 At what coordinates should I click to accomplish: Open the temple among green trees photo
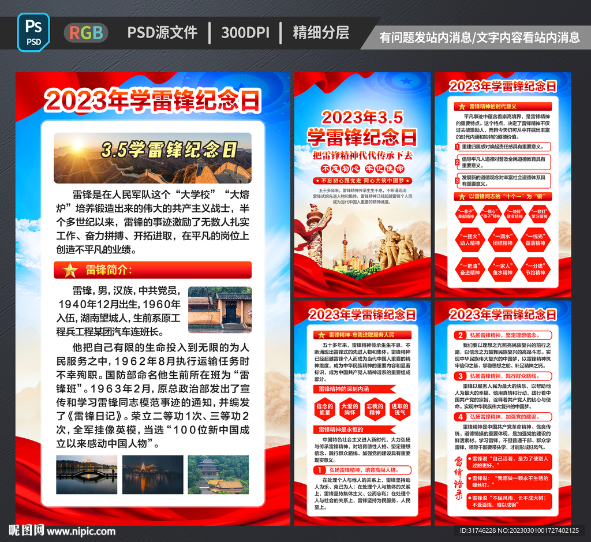click(218, 474)
